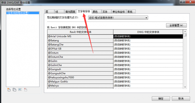Select the @Batang font row
The width and height of the screenshot is (195, 103).
[80, 40]
